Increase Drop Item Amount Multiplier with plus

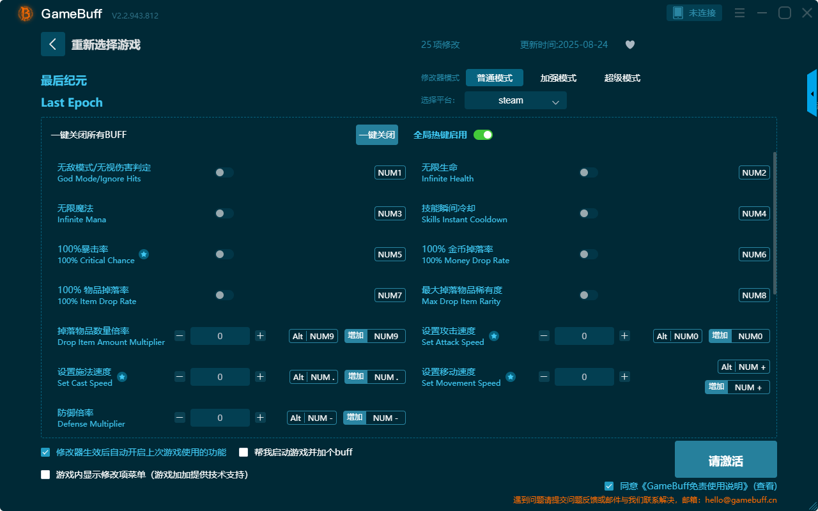coord(260,336)
